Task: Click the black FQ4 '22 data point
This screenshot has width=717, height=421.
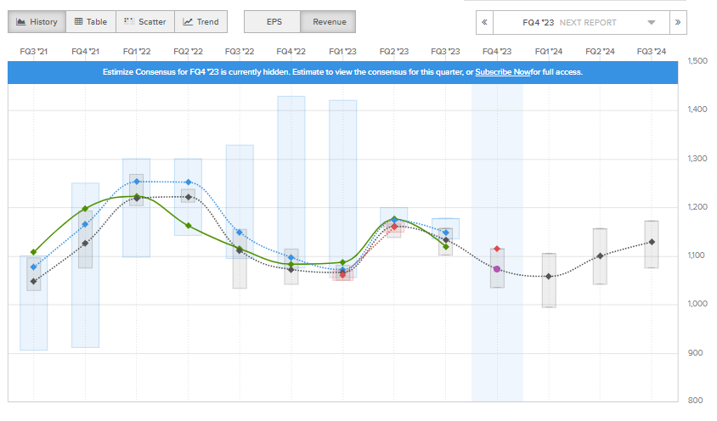Action: click(291, 270)
